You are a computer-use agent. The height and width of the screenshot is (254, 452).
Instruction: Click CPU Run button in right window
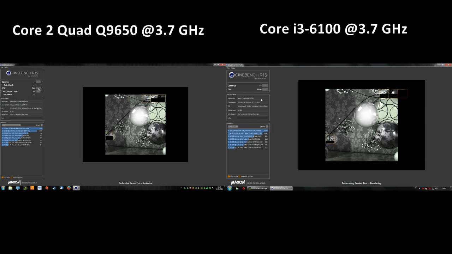pos(265,90)
